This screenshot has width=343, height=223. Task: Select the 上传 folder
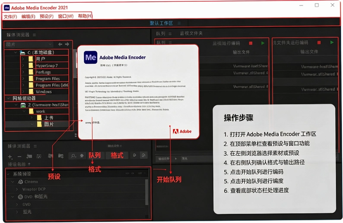48,118
